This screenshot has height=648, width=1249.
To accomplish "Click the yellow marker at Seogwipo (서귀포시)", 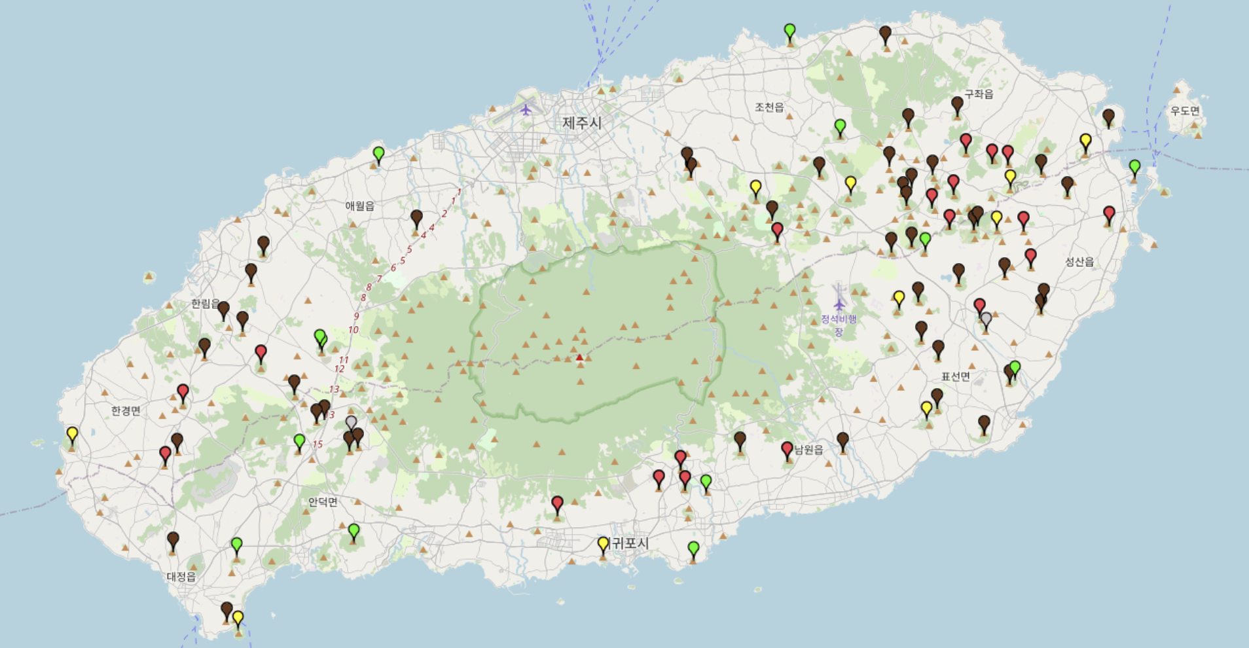I will point(603,544).
